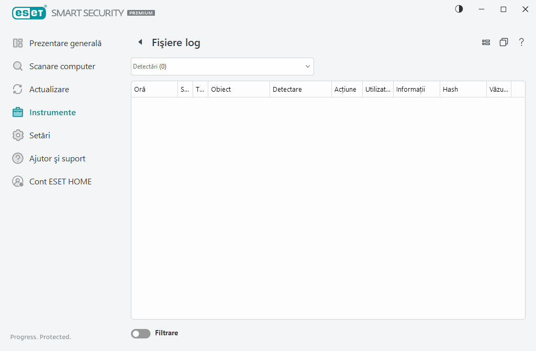Sort by the Detectare column header
Screen dimensions: 536x351
[x=300, y=90]
